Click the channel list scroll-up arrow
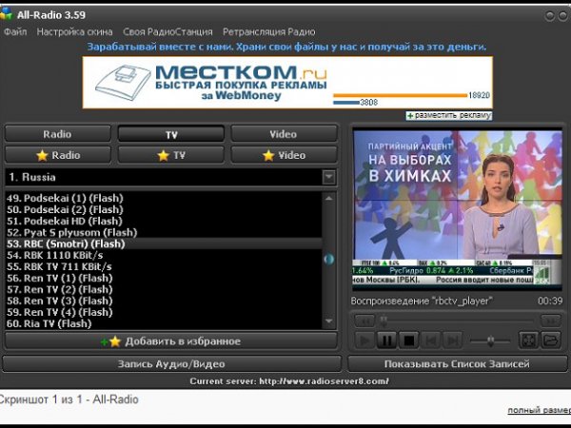Viewport: 571px width, 428px height. pos(329,199)
